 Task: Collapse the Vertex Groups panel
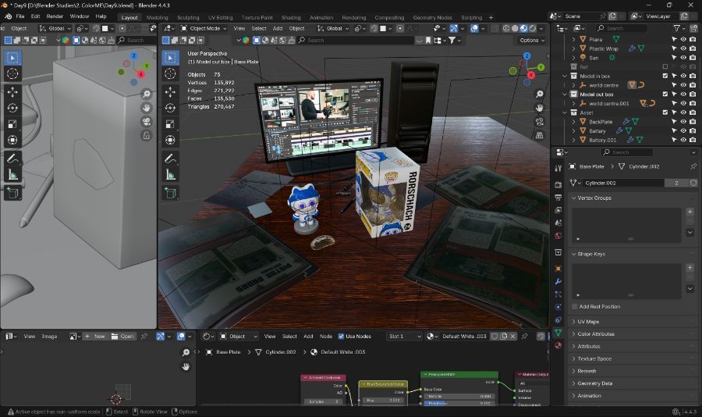coord(594,198)
